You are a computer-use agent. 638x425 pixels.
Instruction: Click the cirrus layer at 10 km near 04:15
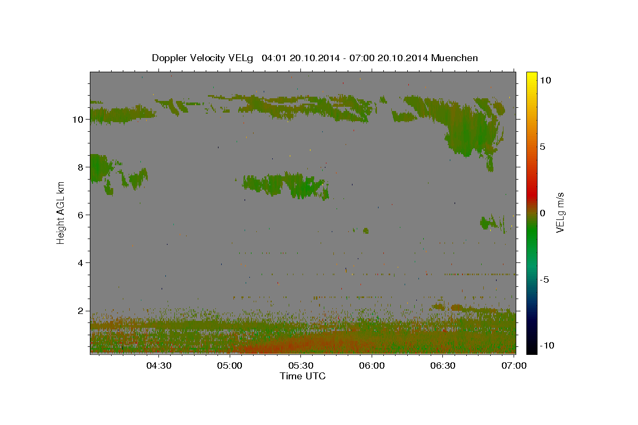(x=121, y=115)
